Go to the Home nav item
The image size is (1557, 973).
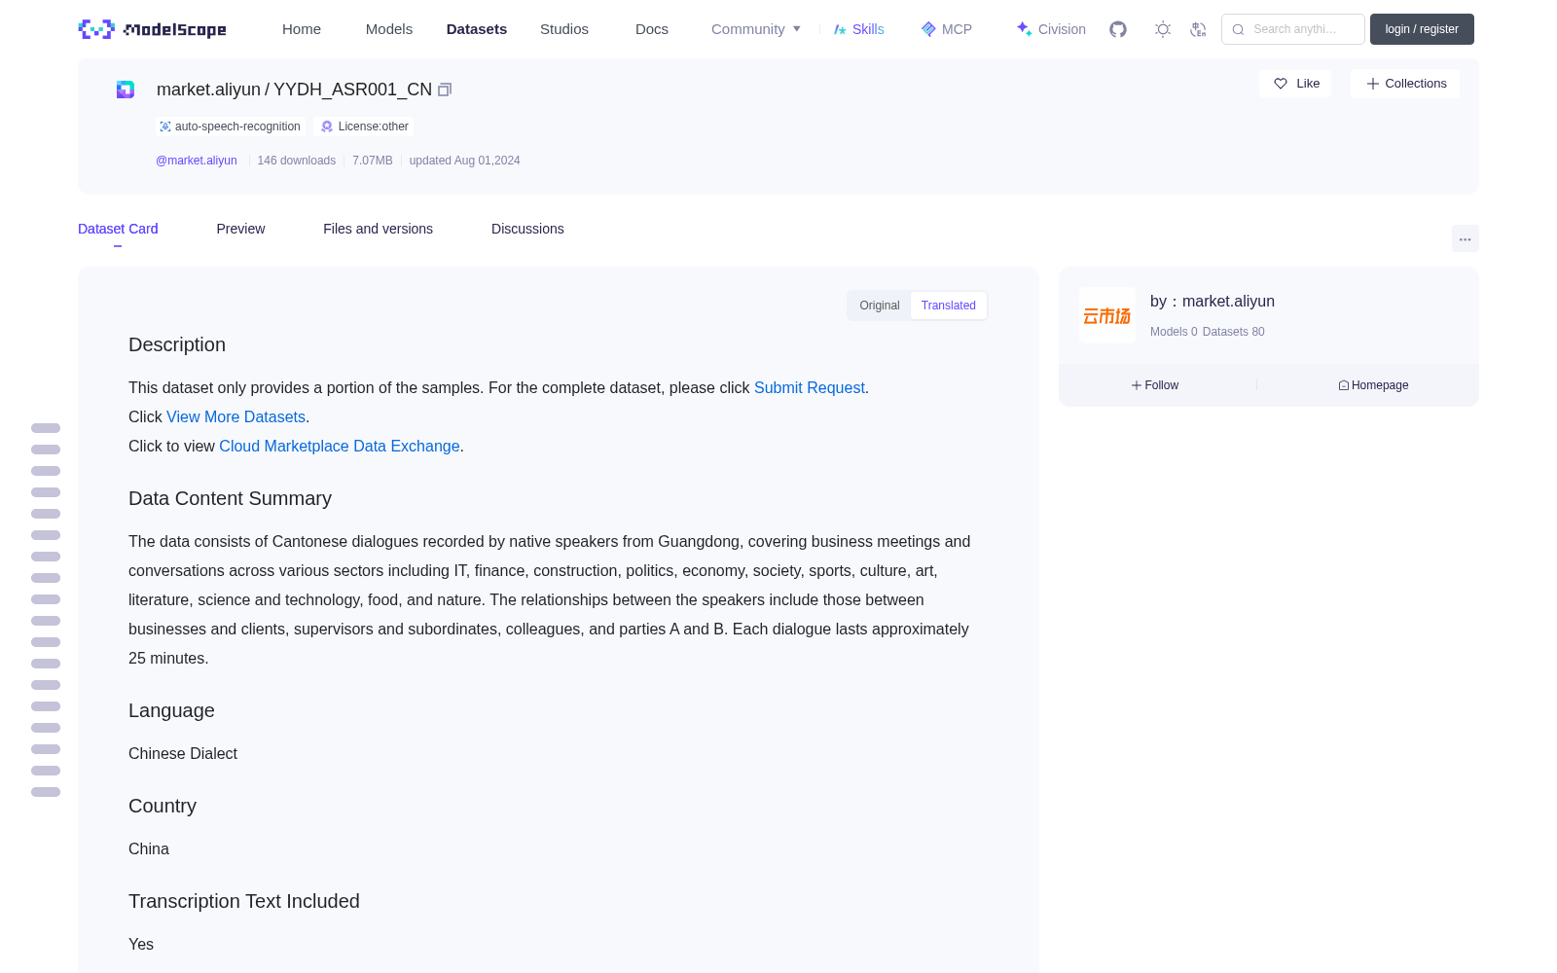[x=302, y=29]
